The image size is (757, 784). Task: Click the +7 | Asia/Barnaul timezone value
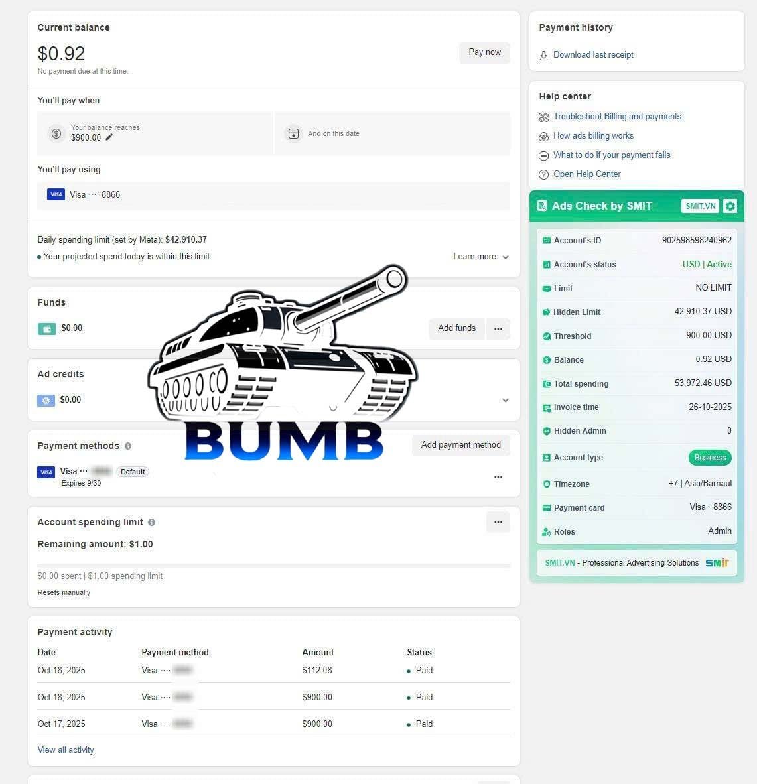(x=700, y=484)
